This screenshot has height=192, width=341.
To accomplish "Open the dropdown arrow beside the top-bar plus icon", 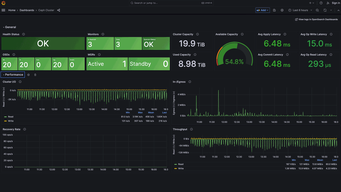I will pyautogui.click(x=313, y=3).
